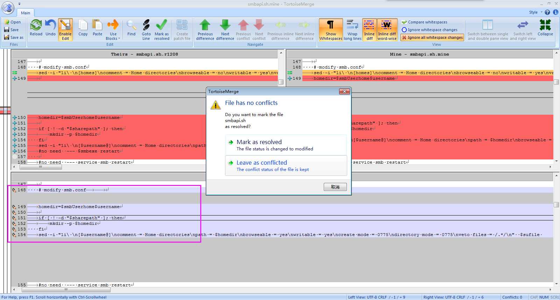Undo the last edit
Image resolution: width=560 pixels, height=300 pixels.
click(x=50, y=28)
